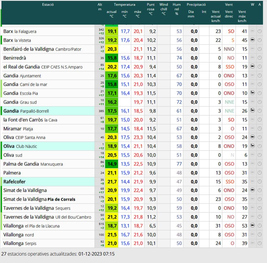Click the Vent direc header
The height and width of the screenshot is (263, 267).
tap(229, 14)
